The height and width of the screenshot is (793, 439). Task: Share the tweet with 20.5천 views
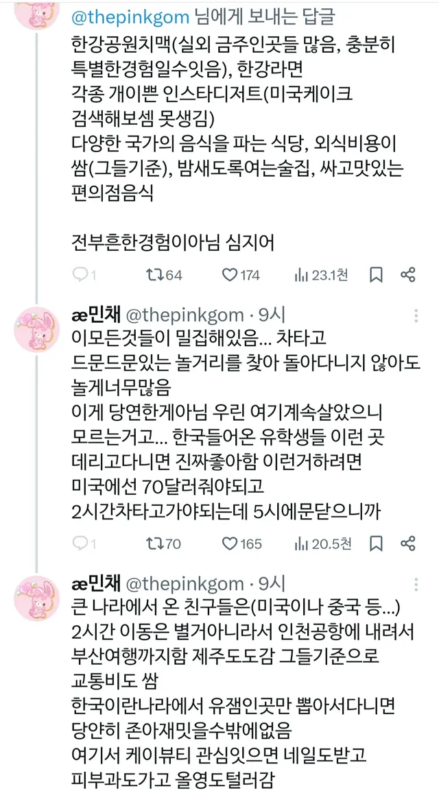click(407, 544)
